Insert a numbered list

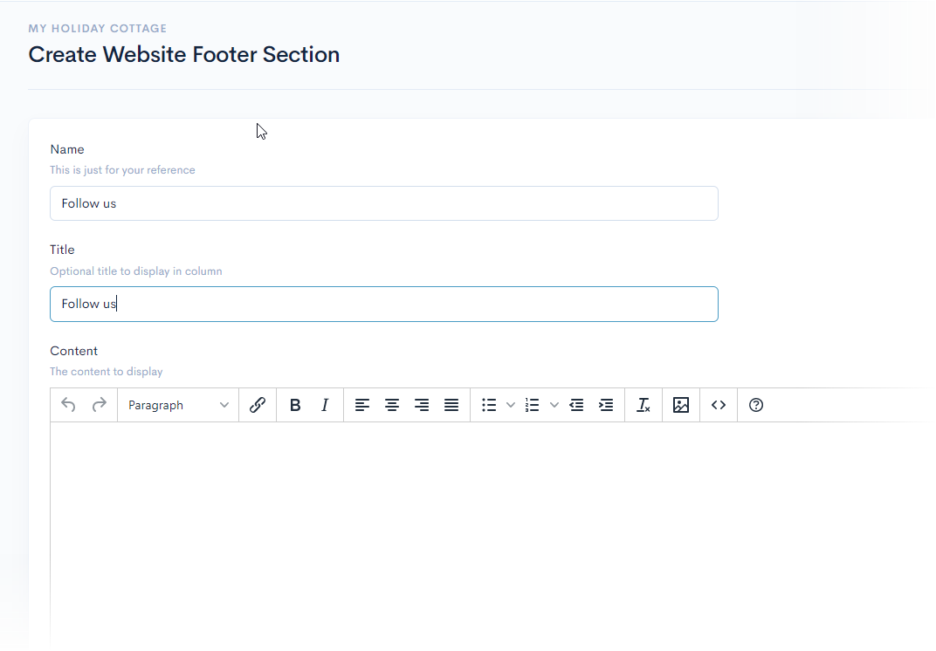(x=533, y=405)
